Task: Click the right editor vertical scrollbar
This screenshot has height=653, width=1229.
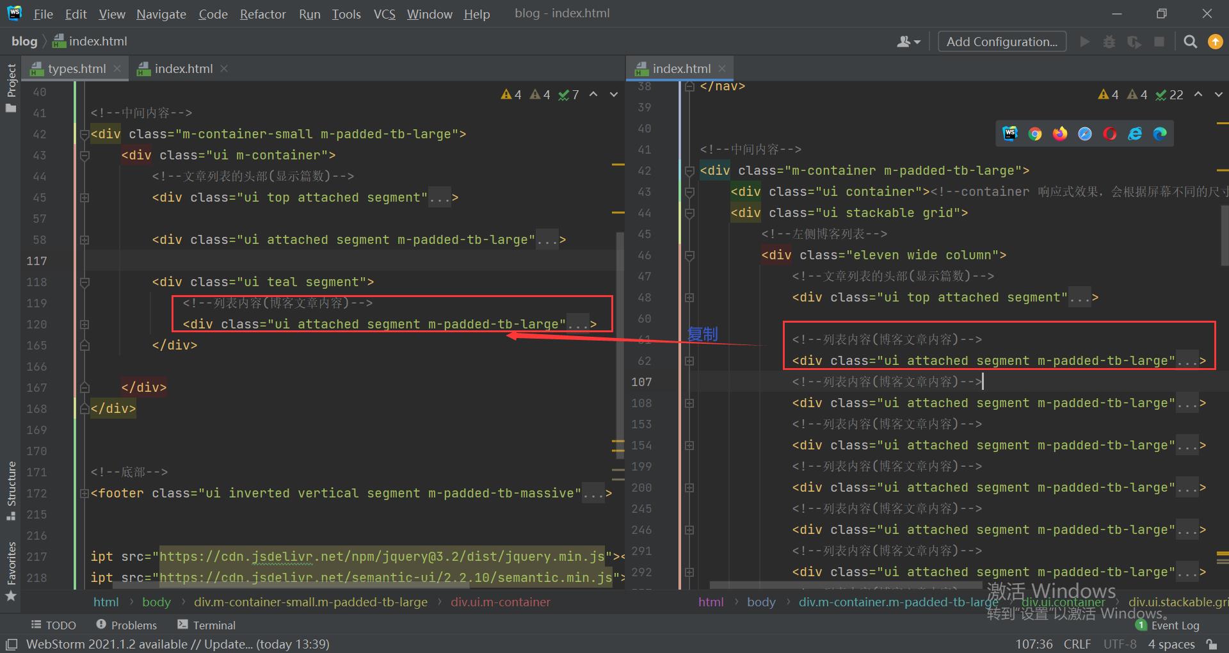Action: [x=1225, y=236]
